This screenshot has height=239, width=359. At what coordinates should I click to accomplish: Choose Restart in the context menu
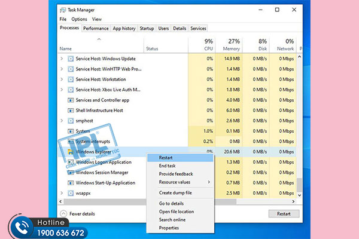tap(180, 158)
